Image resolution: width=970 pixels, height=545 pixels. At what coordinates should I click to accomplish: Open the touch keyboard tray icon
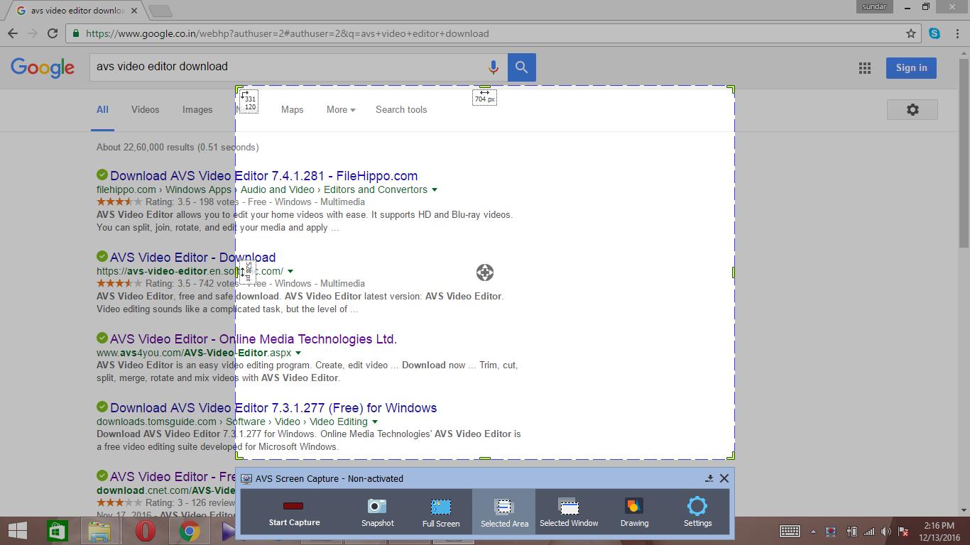pos(790,531)
